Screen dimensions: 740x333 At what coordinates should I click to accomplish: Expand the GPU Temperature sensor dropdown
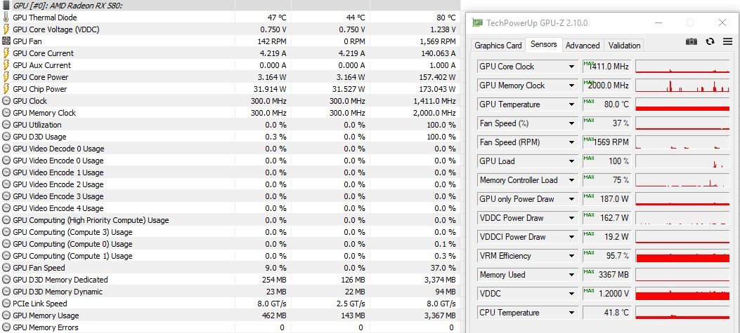tap(571, 104)
